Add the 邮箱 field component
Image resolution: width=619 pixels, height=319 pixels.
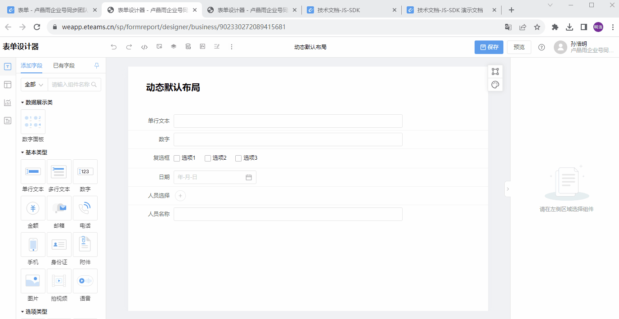59,208
